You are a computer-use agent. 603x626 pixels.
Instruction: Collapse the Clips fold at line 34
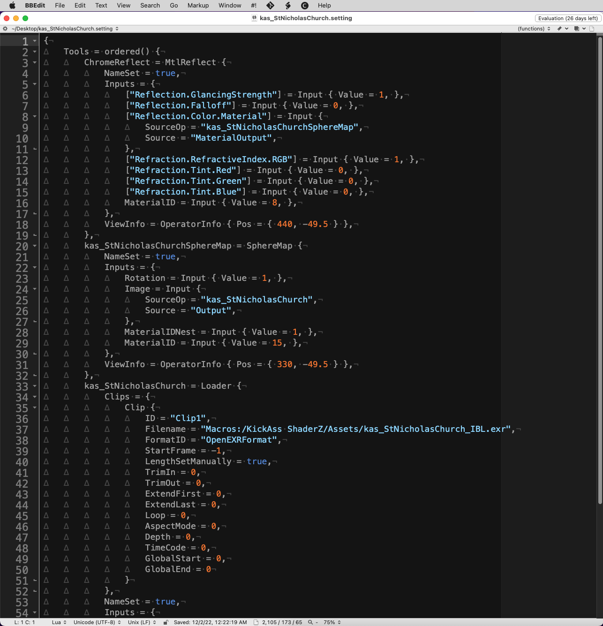coord(35,397)
